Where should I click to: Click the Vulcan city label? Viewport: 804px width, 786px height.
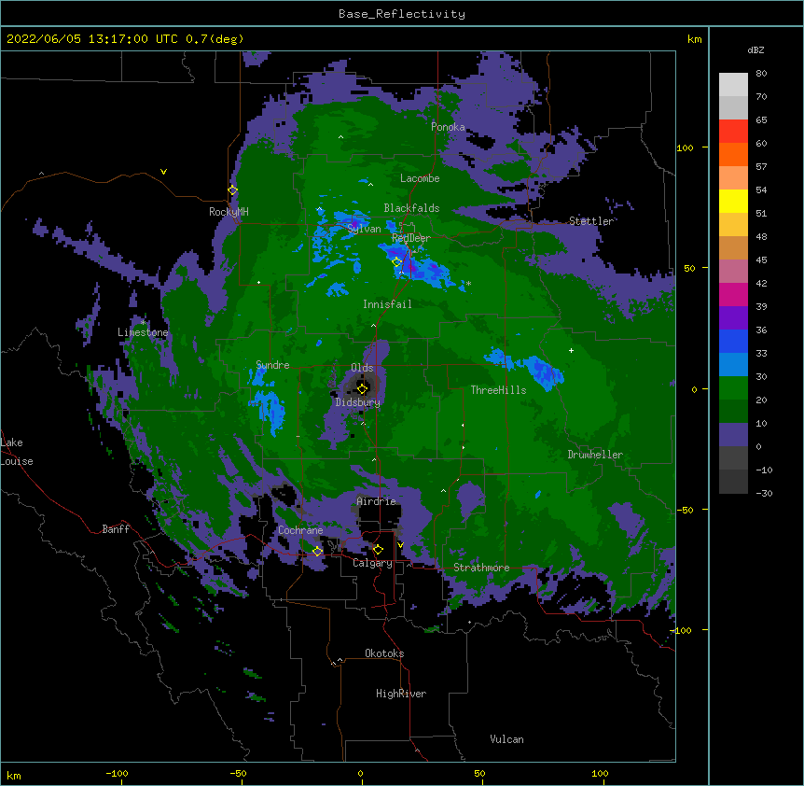tap(506, 739)
